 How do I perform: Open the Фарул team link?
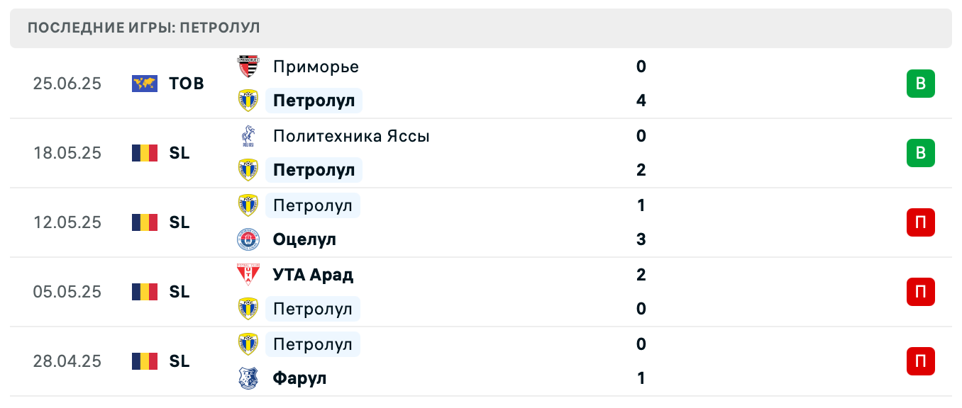[299, 378]
